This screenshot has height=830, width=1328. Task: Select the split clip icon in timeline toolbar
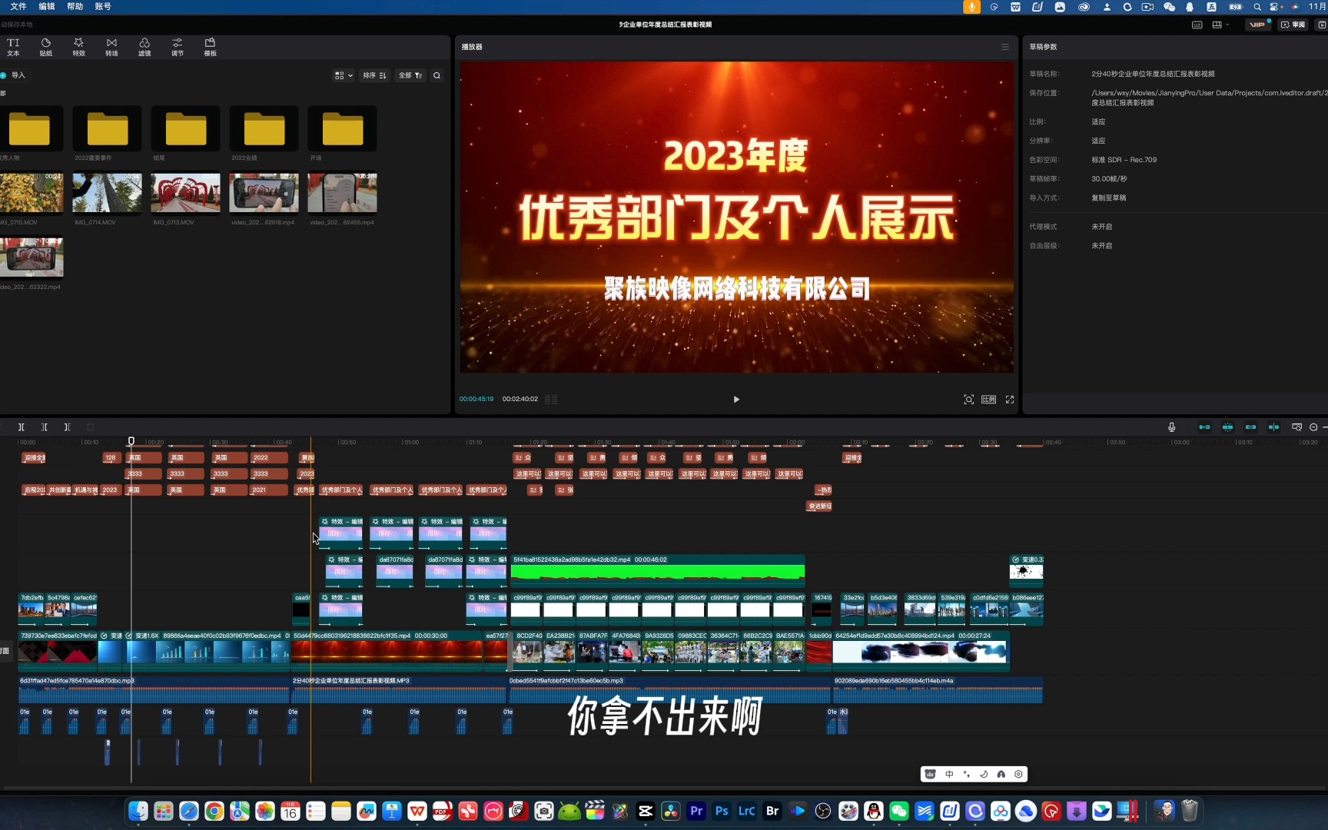click(x=1274, y=427)
